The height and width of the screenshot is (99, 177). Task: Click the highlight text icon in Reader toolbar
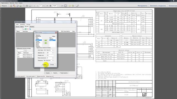[73, 6]
